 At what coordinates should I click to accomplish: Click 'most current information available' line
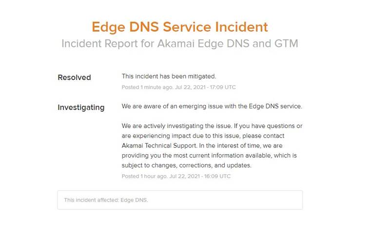209,156
